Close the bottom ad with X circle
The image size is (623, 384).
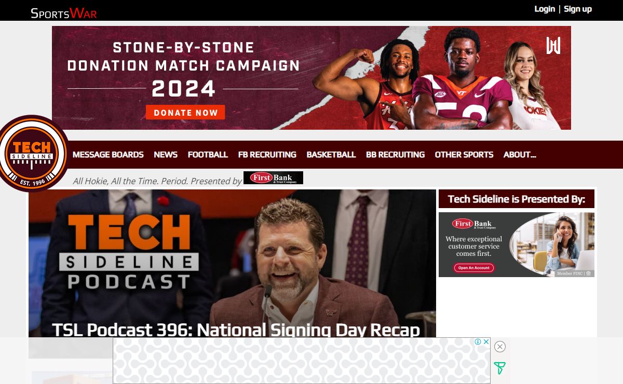[500, 347]
